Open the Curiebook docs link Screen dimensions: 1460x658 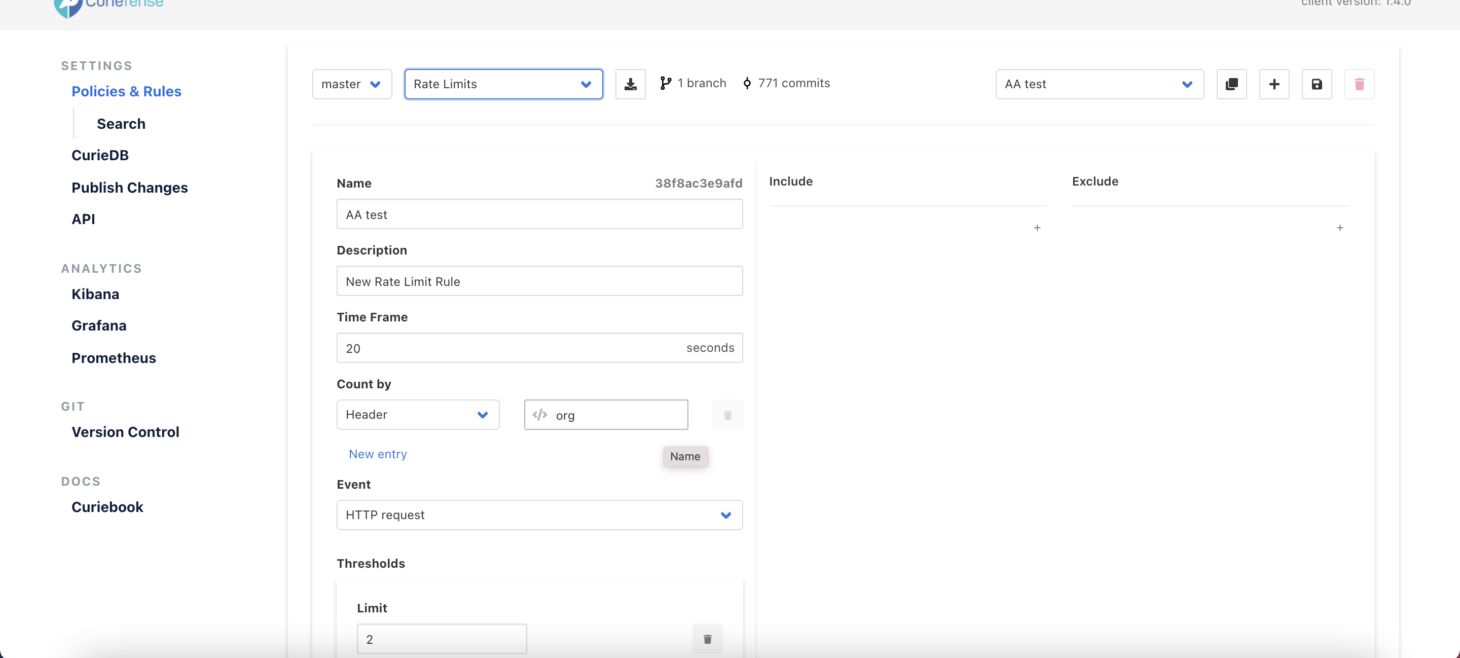(107, 506)
